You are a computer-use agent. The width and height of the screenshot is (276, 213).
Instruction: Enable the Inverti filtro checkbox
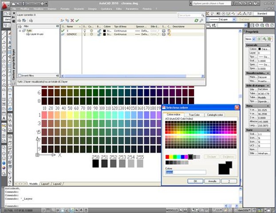click(20, 75)
